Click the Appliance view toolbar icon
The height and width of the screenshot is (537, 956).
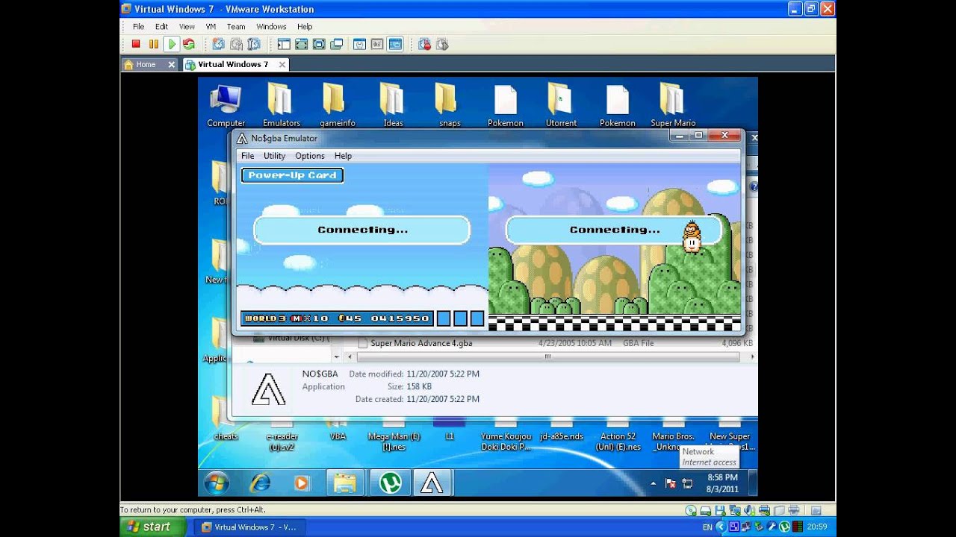(x=377, y=45)
